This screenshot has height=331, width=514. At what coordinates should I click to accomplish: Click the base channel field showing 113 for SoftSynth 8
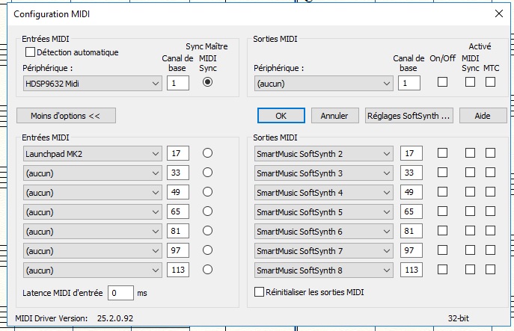[410, 270]
